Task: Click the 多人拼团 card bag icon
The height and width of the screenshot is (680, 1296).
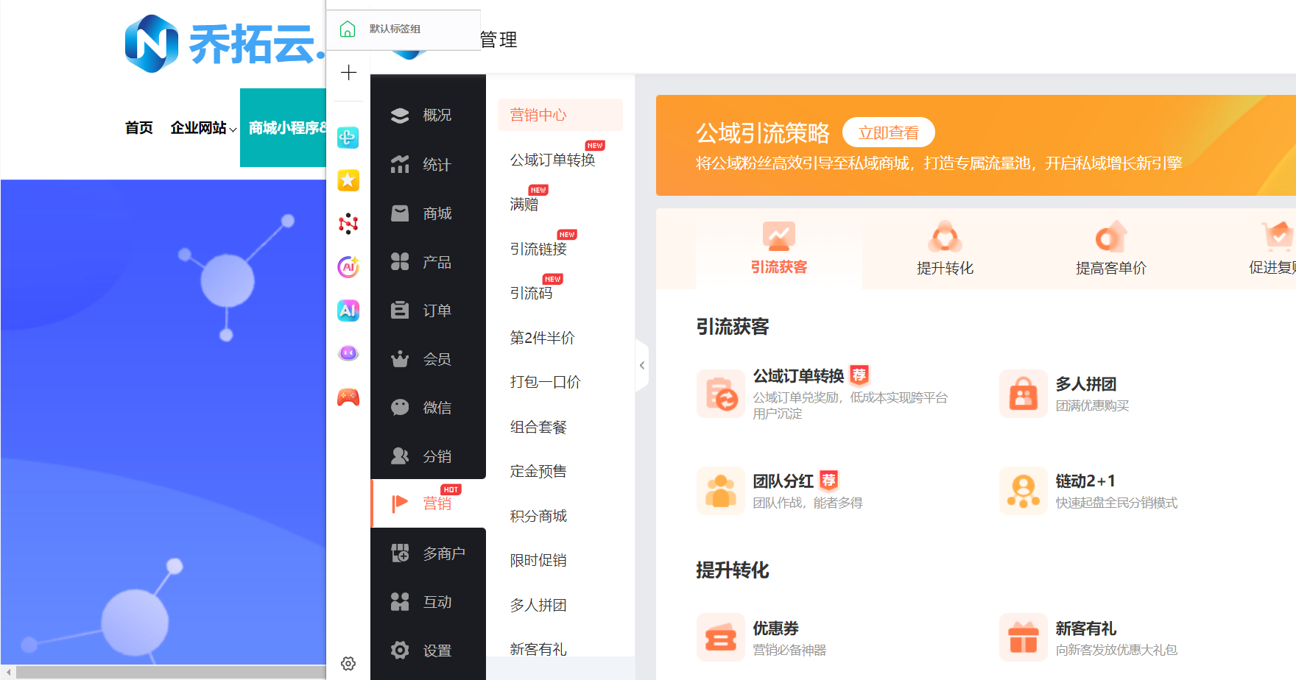Action: pyautogui.click(x=1024, y=394)
